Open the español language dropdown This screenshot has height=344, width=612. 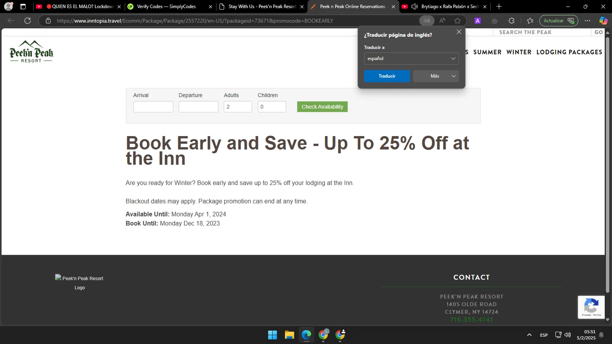click(x=411, y=58)
